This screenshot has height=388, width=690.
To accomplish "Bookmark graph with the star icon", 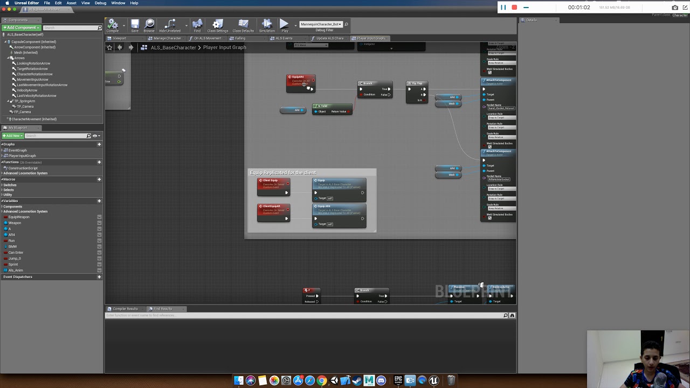I will tap(109, 47).
